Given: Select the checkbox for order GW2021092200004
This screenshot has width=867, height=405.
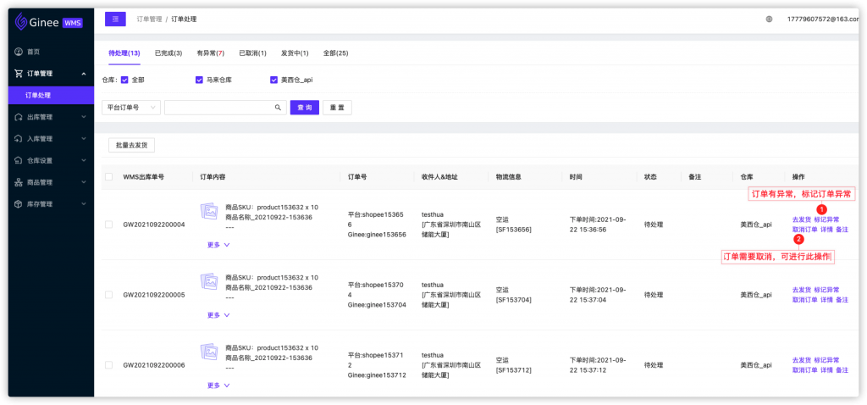Looking at the screenshot, I should 109,225.
